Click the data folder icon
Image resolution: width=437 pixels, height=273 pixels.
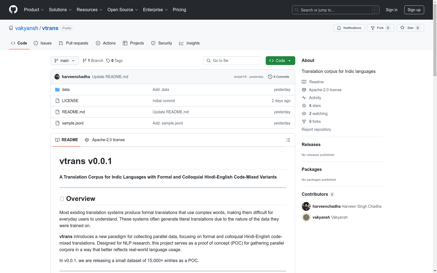pos(57,90)
